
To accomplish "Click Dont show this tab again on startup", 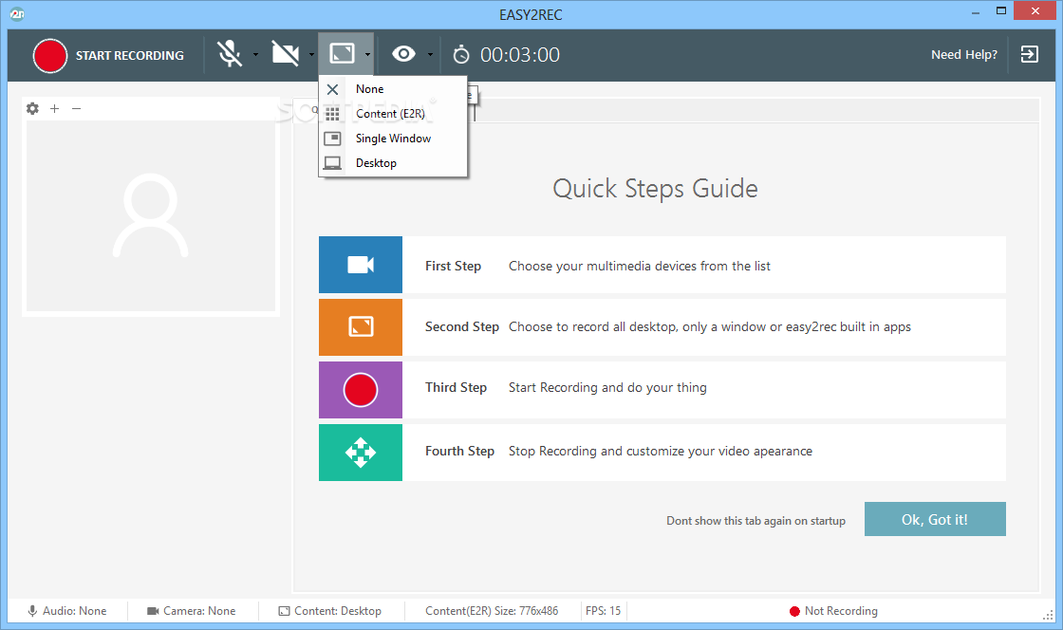I will (x=755, y=521).
